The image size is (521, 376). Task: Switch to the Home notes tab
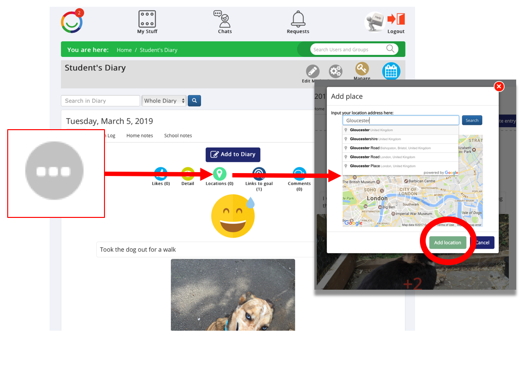140,135
